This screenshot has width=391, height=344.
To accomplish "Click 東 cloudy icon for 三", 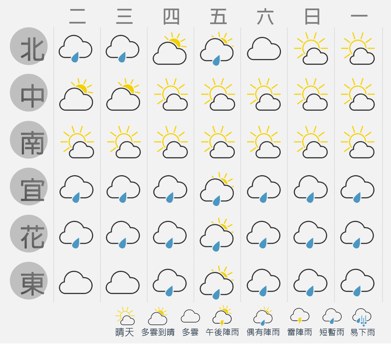I will 123,282.
